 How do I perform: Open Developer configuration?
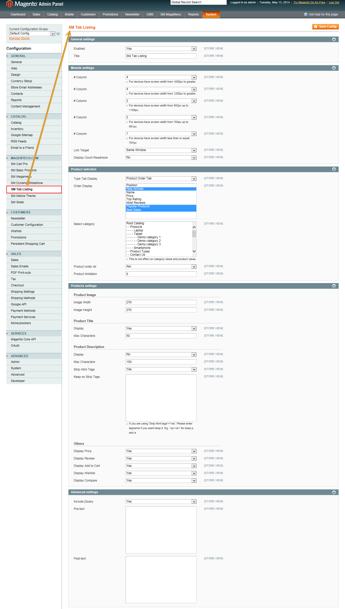coord(18,381)
